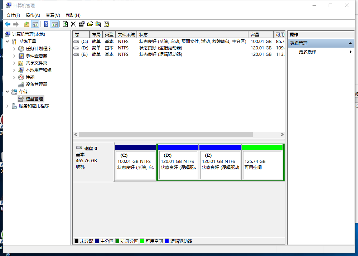The image size is (358, 256).
Task: Click the black X delete toolbar icon
Action: click(x=73, y=24)
